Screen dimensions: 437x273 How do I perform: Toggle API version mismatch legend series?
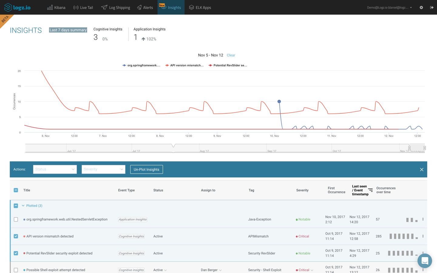click(185, 65)
